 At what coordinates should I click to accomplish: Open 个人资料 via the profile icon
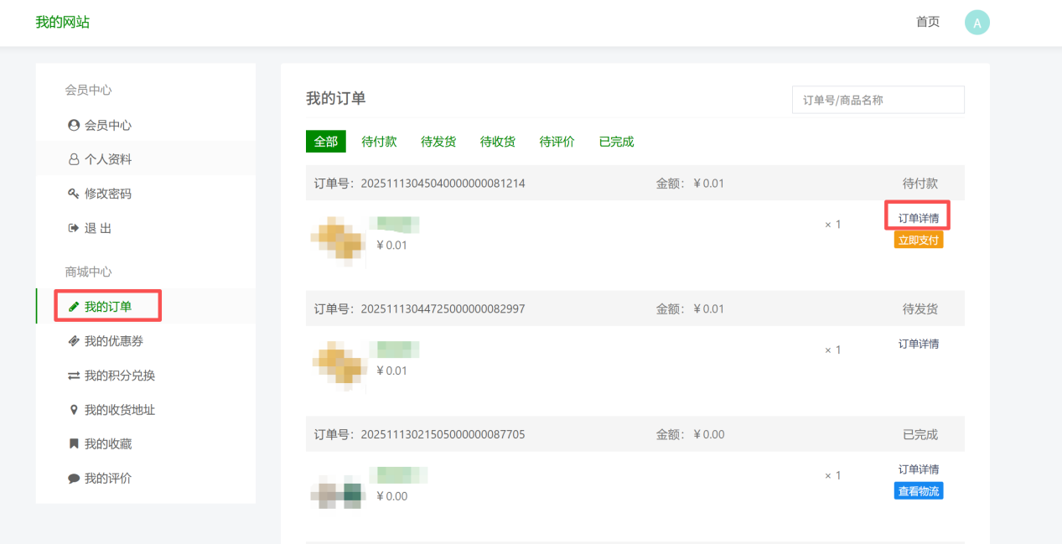click(x=74, y=159)
